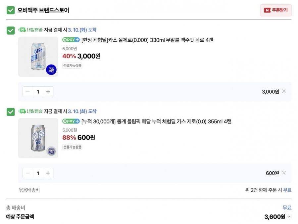Open the 오비맥주 브랜드스토어 store link
The height and width of the screenshot is (224, 298).
[x=43, y=10]
